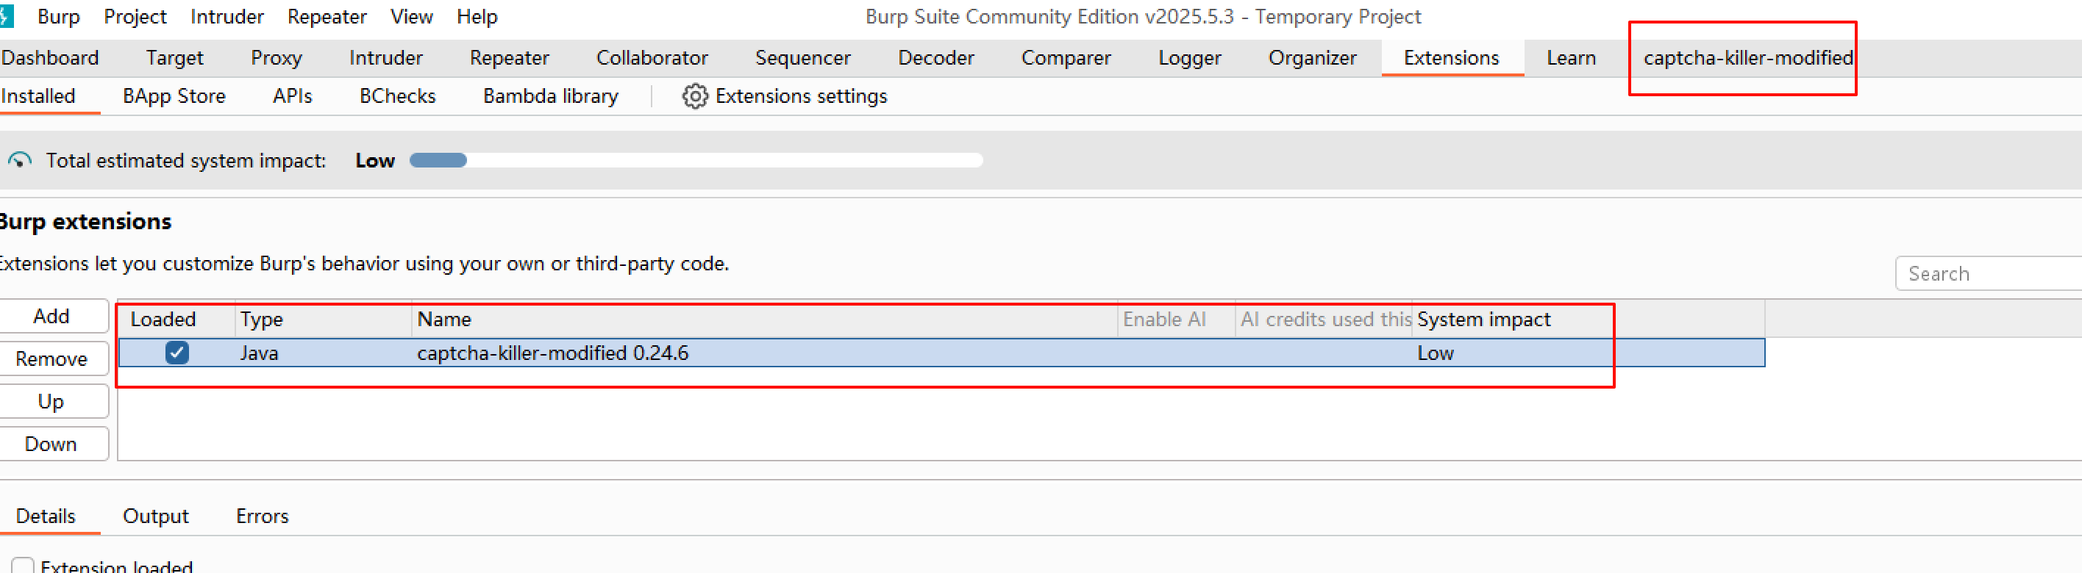Open the Project menu
Image resolution: width=2082 pixels, height=573 pixels.
134,16
